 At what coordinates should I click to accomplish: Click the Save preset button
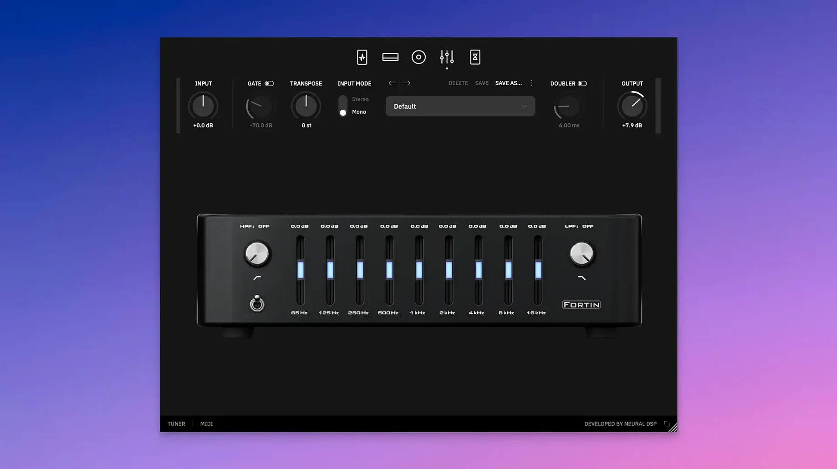(x=482, y=83)
